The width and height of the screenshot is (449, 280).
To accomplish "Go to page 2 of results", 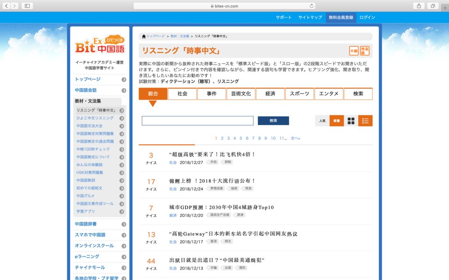I will (222, 138).
